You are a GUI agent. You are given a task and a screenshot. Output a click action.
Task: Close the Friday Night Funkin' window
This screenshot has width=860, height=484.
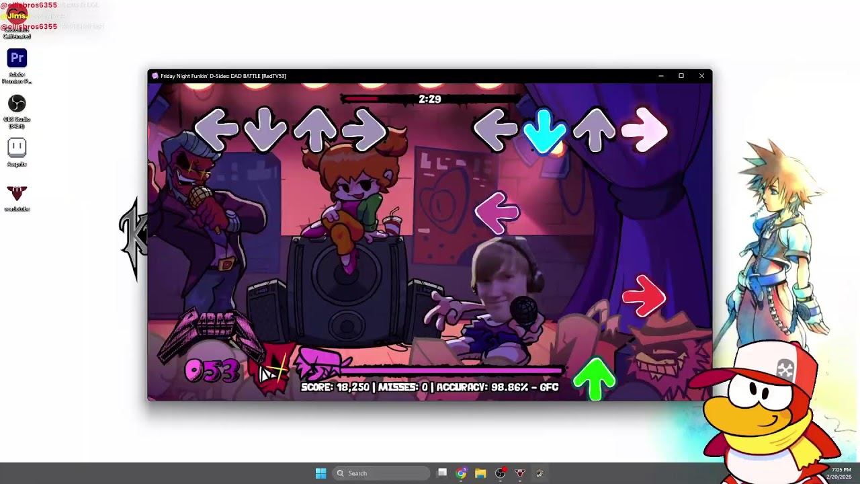[701, 76]
